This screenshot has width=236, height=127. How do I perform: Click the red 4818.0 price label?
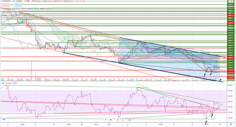click(231, 23)
